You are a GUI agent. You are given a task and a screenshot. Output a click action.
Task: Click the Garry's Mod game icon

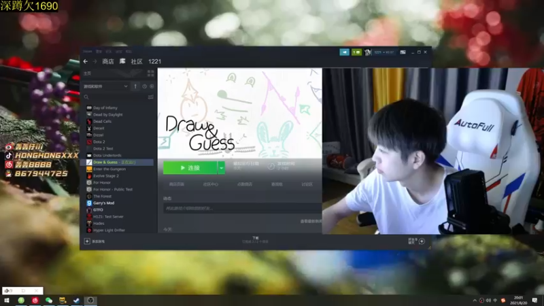coord(89,203)
